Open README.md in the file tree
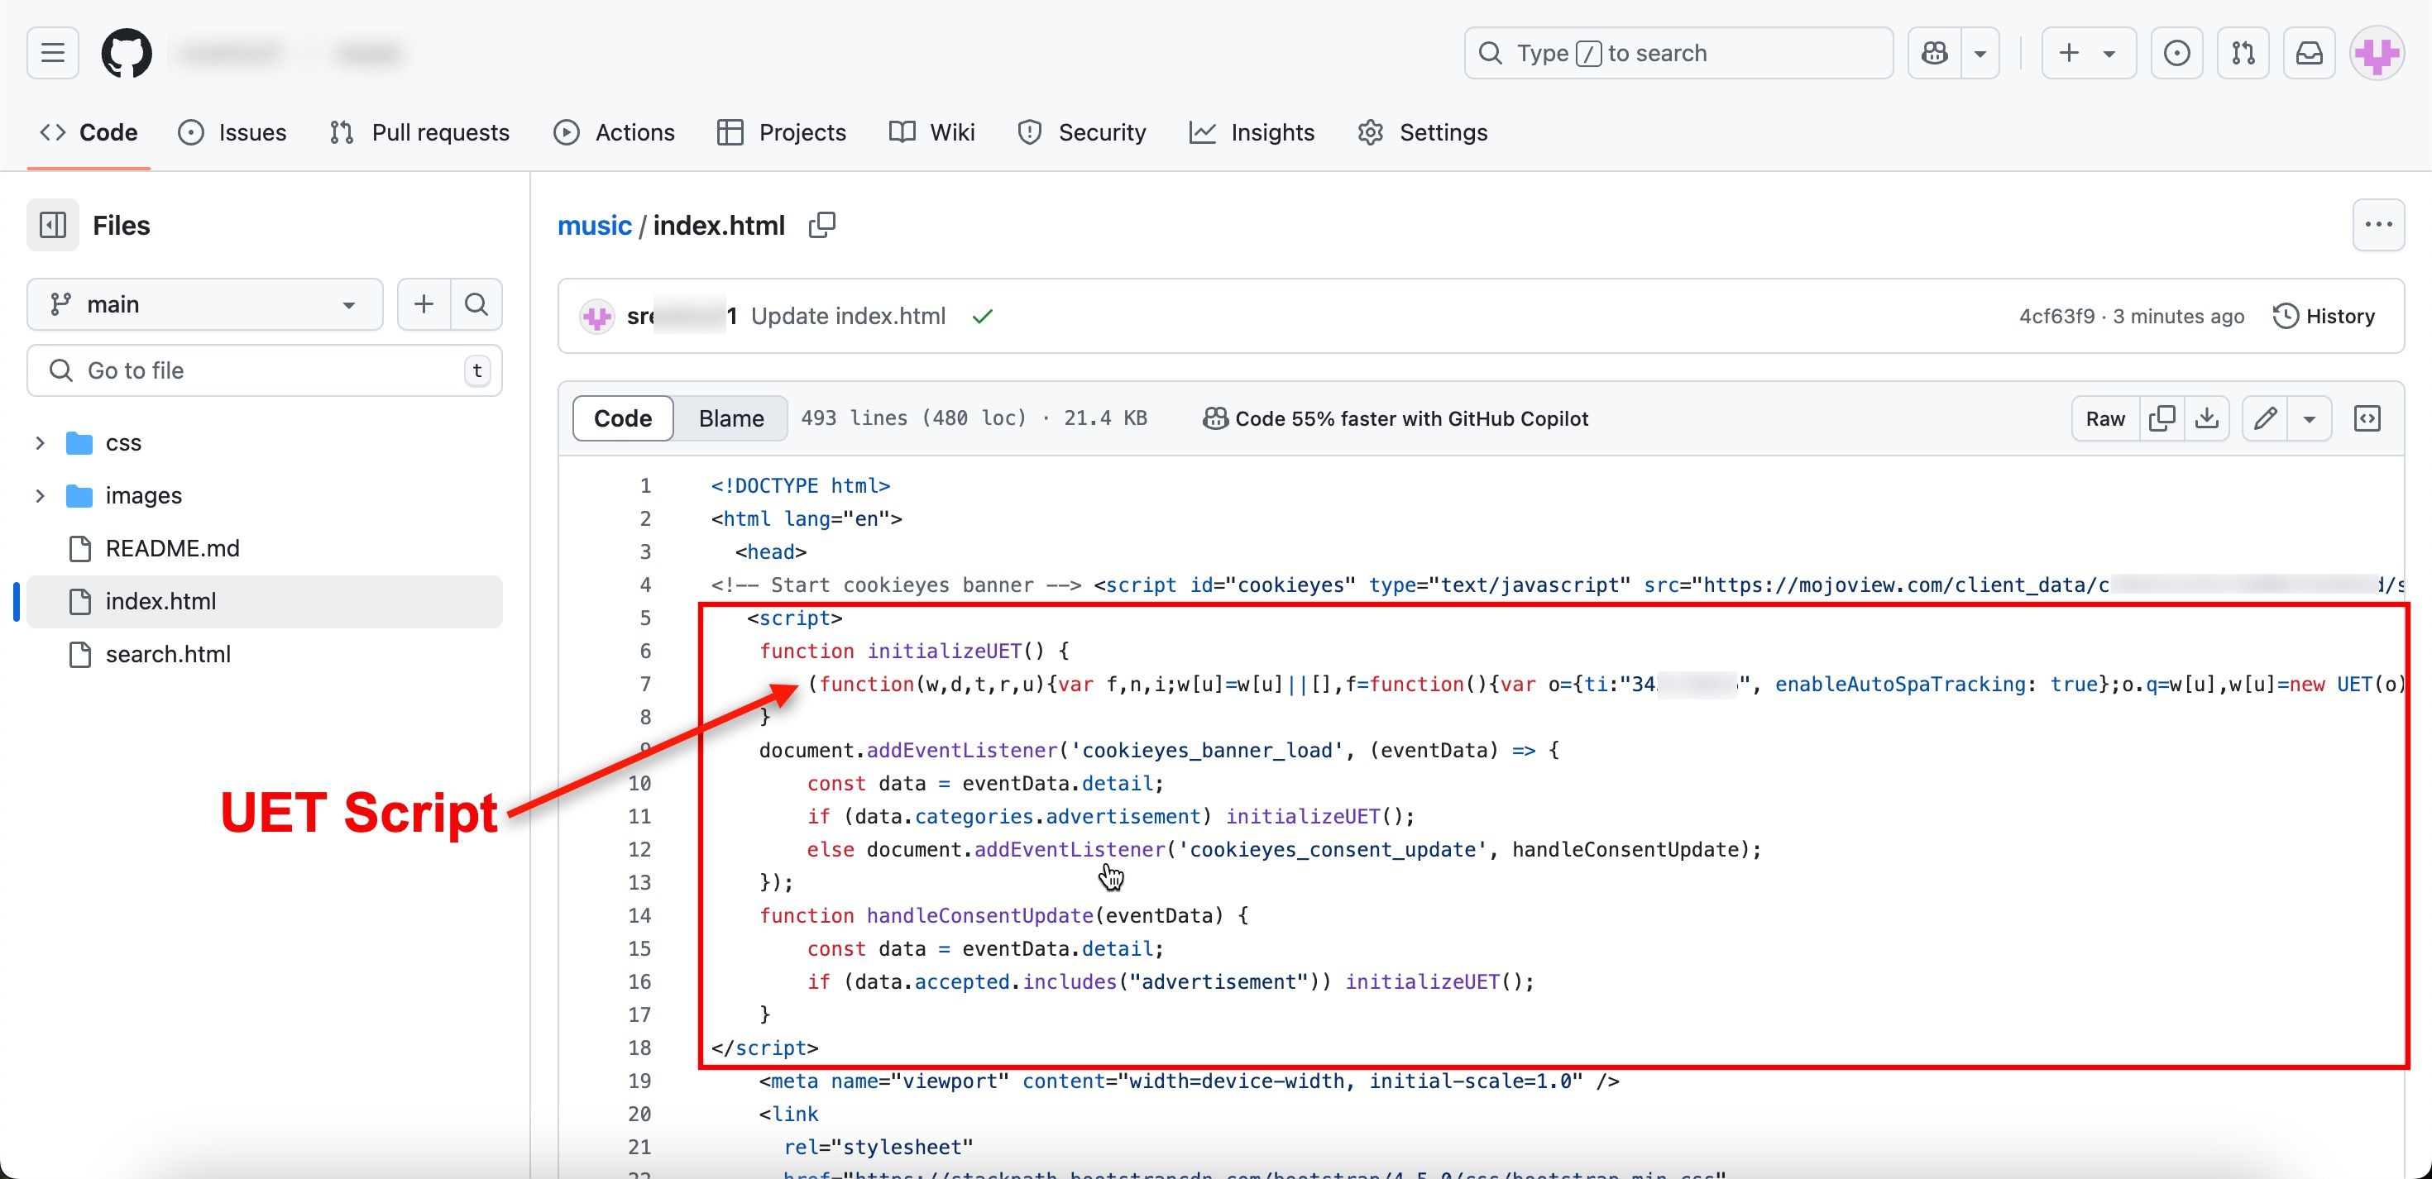The width and height of the screenshot is (2432, 1179). 172,548
